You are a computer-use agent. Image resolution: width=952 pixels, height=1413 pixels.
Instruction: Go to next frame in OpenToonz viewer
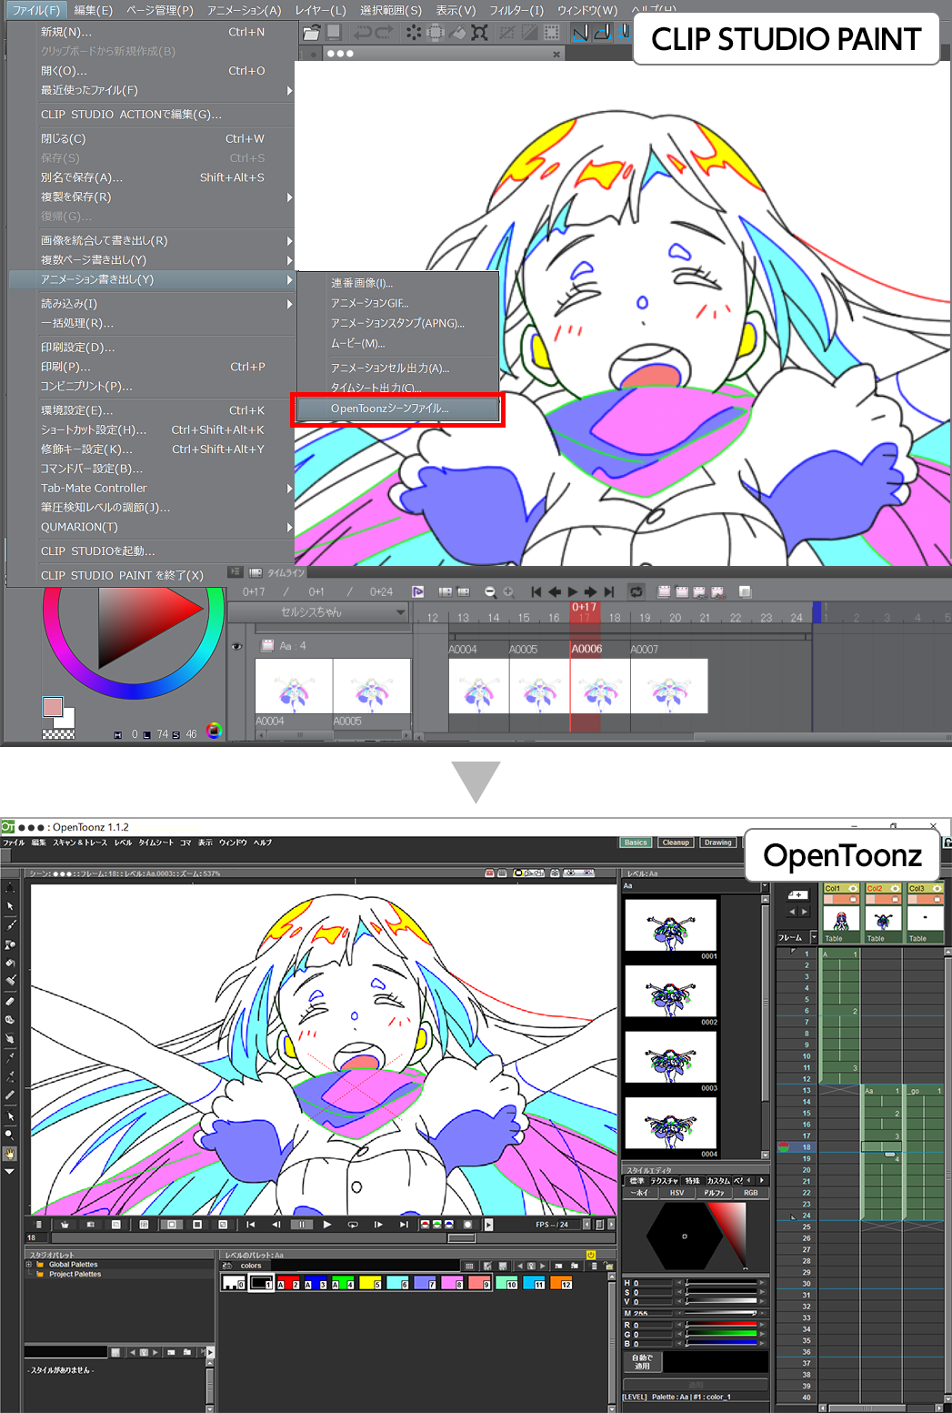(x=378, y=1225)
